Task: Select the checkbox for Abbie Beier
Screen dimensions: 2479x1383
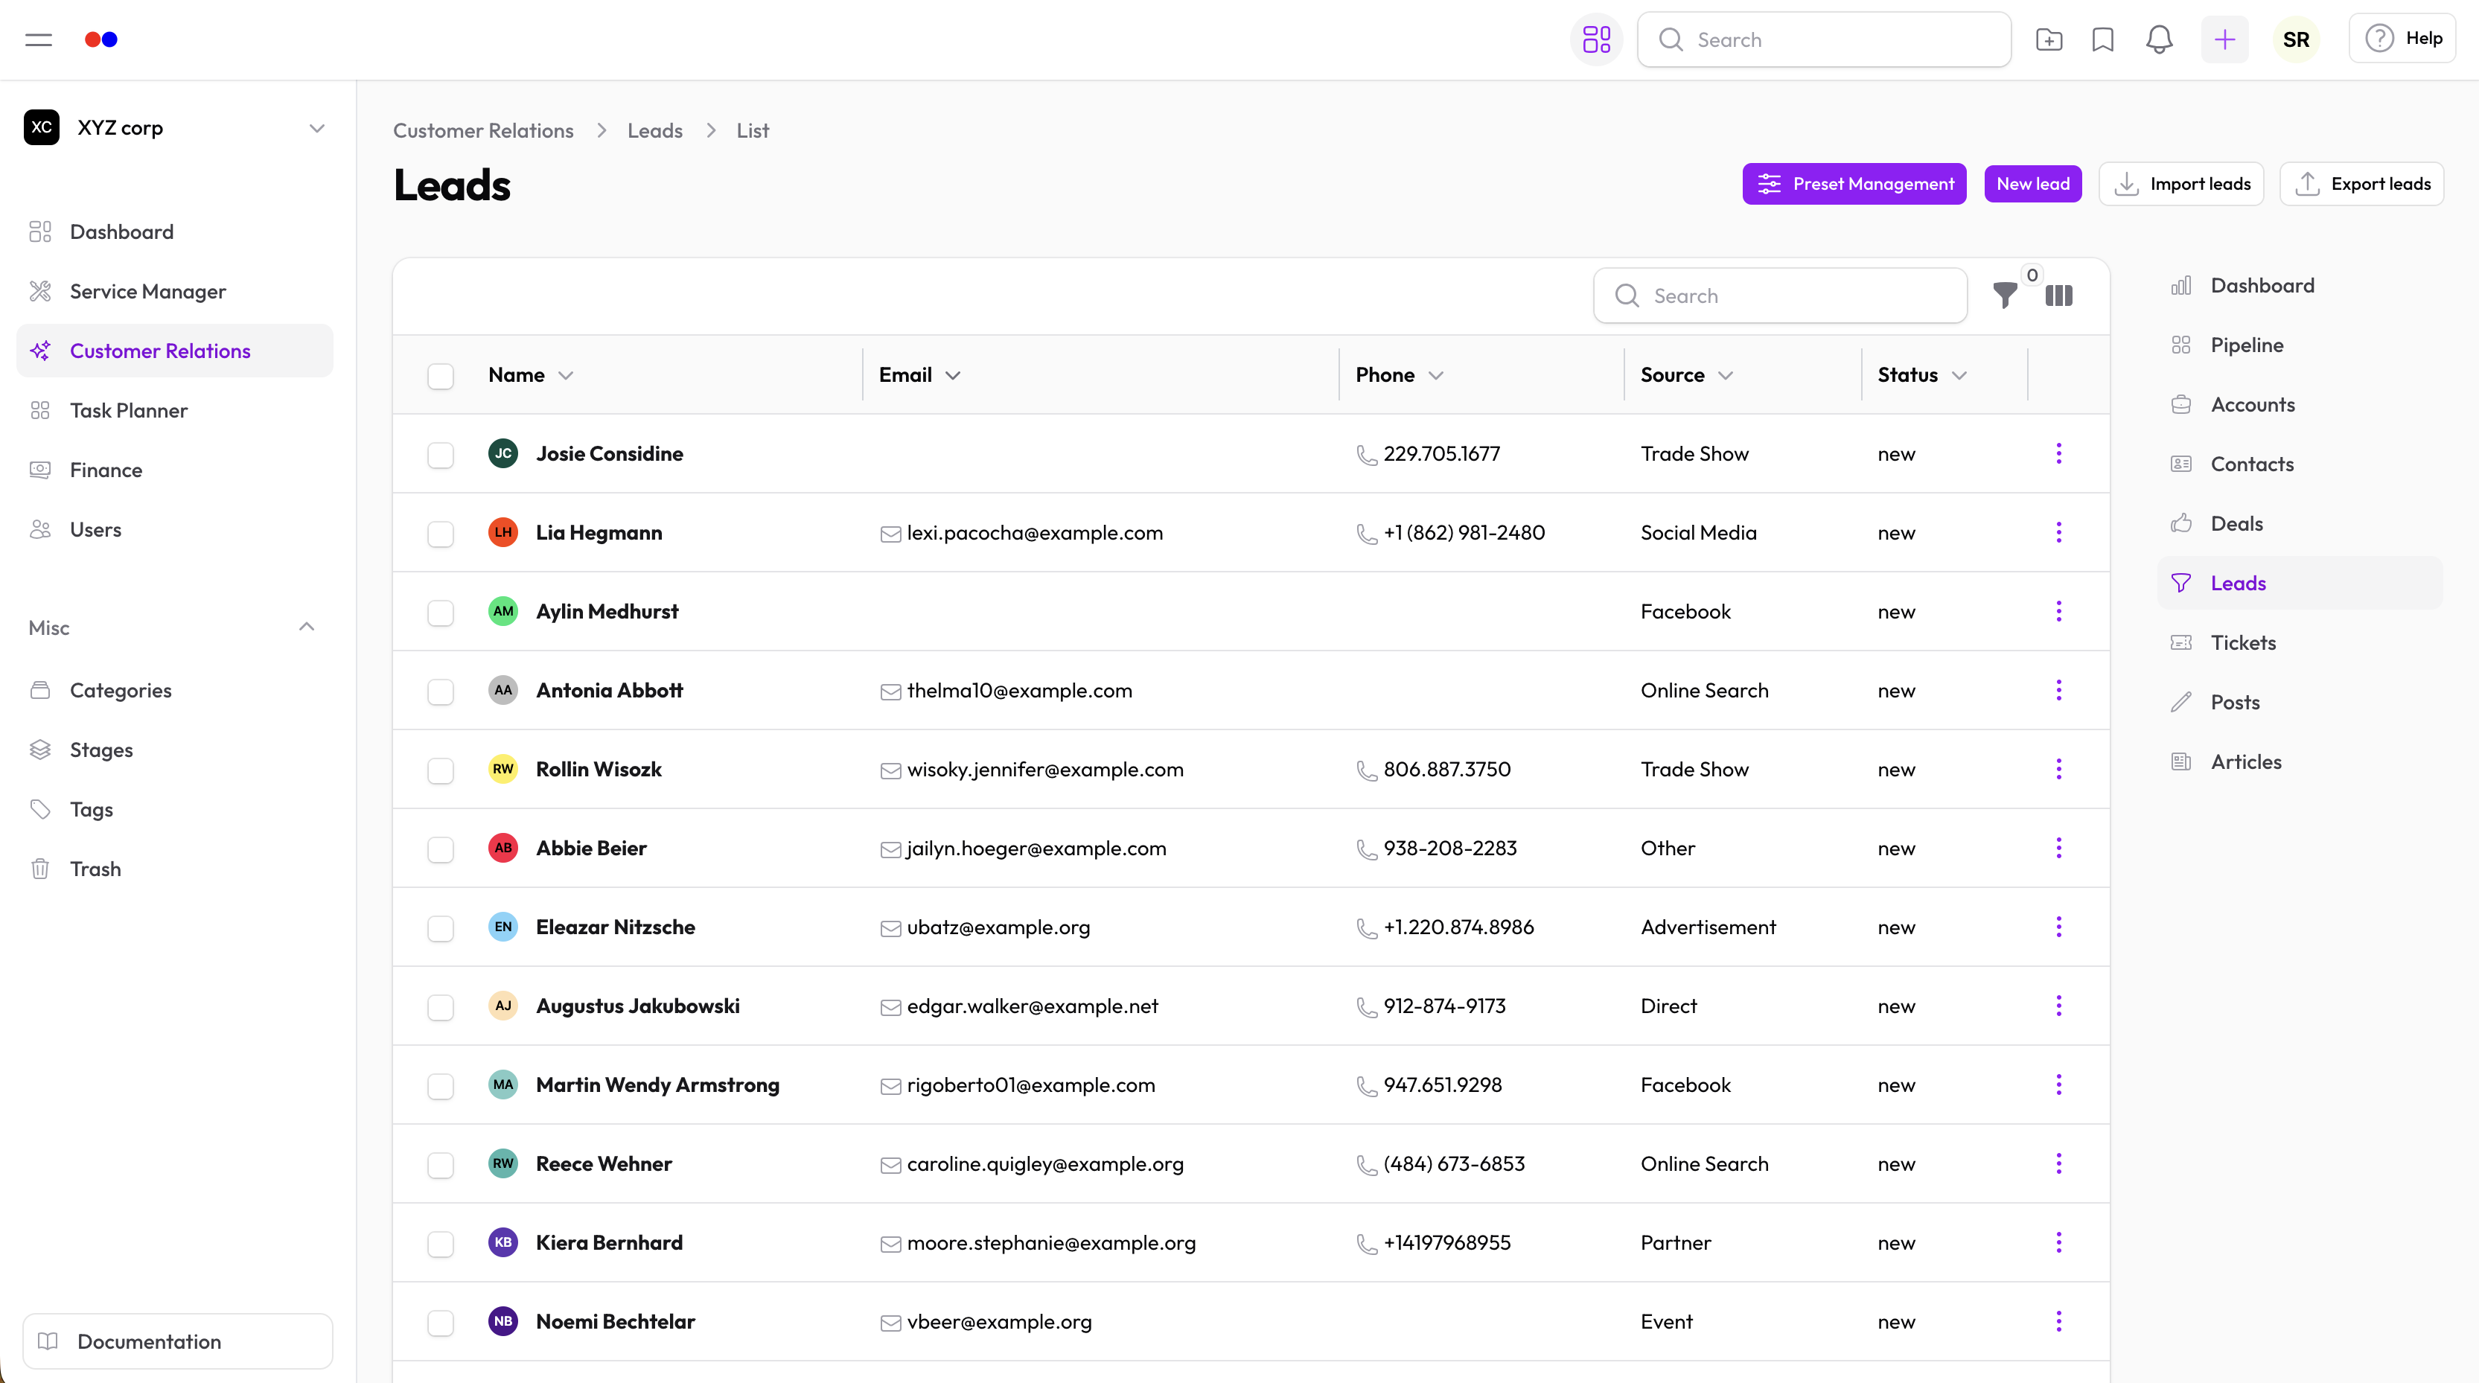Action: click(441, 849)
